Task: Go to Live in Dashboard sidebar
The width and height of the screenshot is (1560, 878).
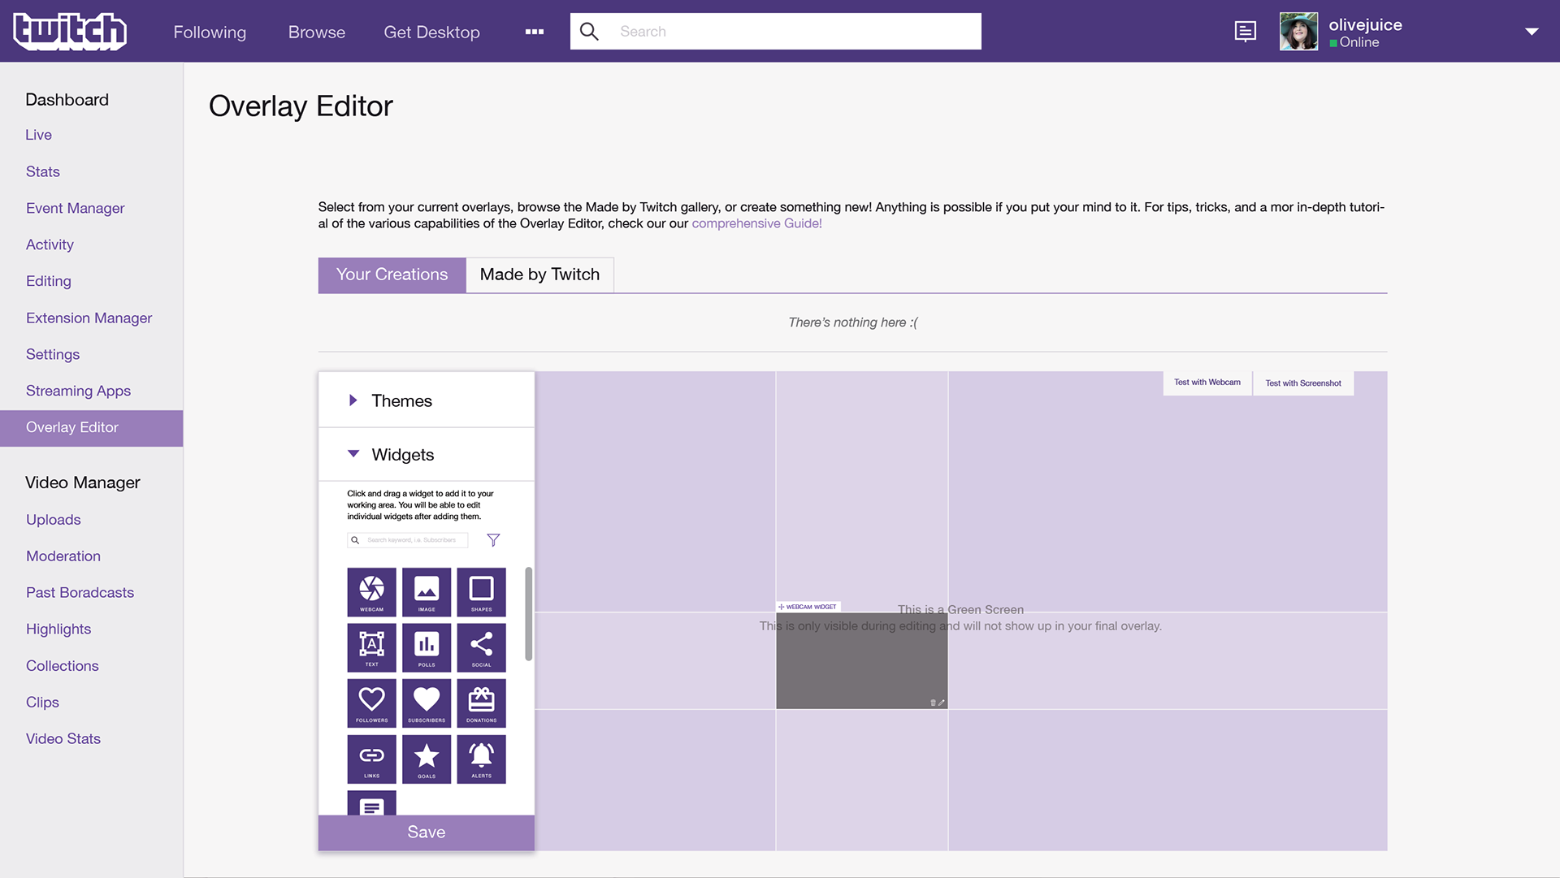Action: pos(38,135)
